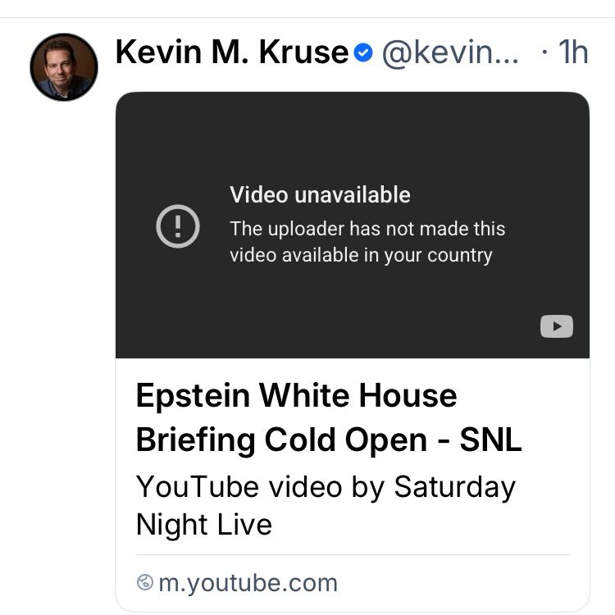Click the blue verified checkmark badge

click(363, 52)
